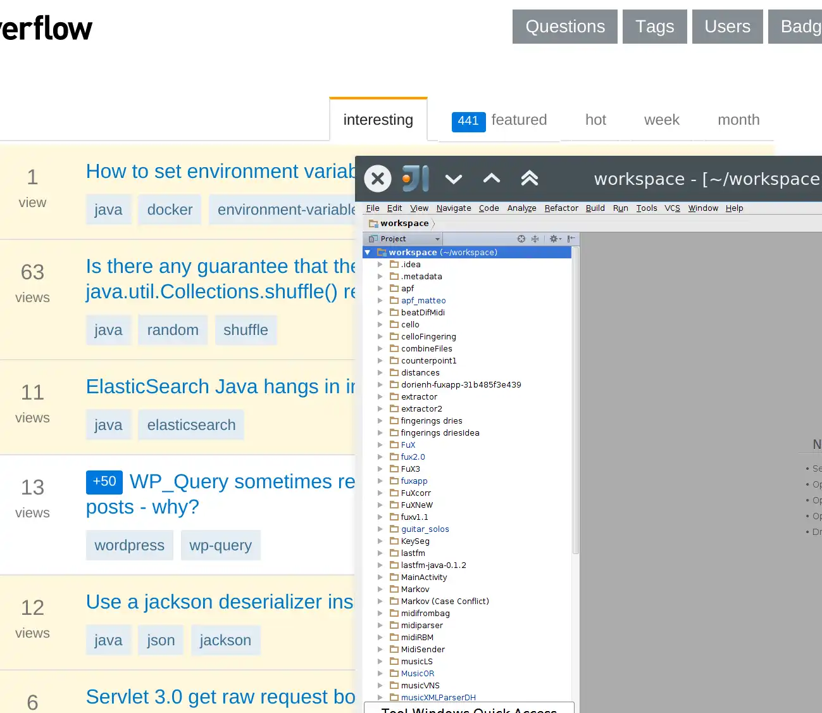This screenshot has width=822, height=713.
Task: Open the Build menu
Action: click(x=595, y=208)
